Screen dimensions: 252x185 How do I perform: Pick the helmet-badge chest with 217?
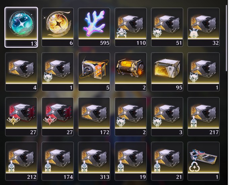point(204,117)
